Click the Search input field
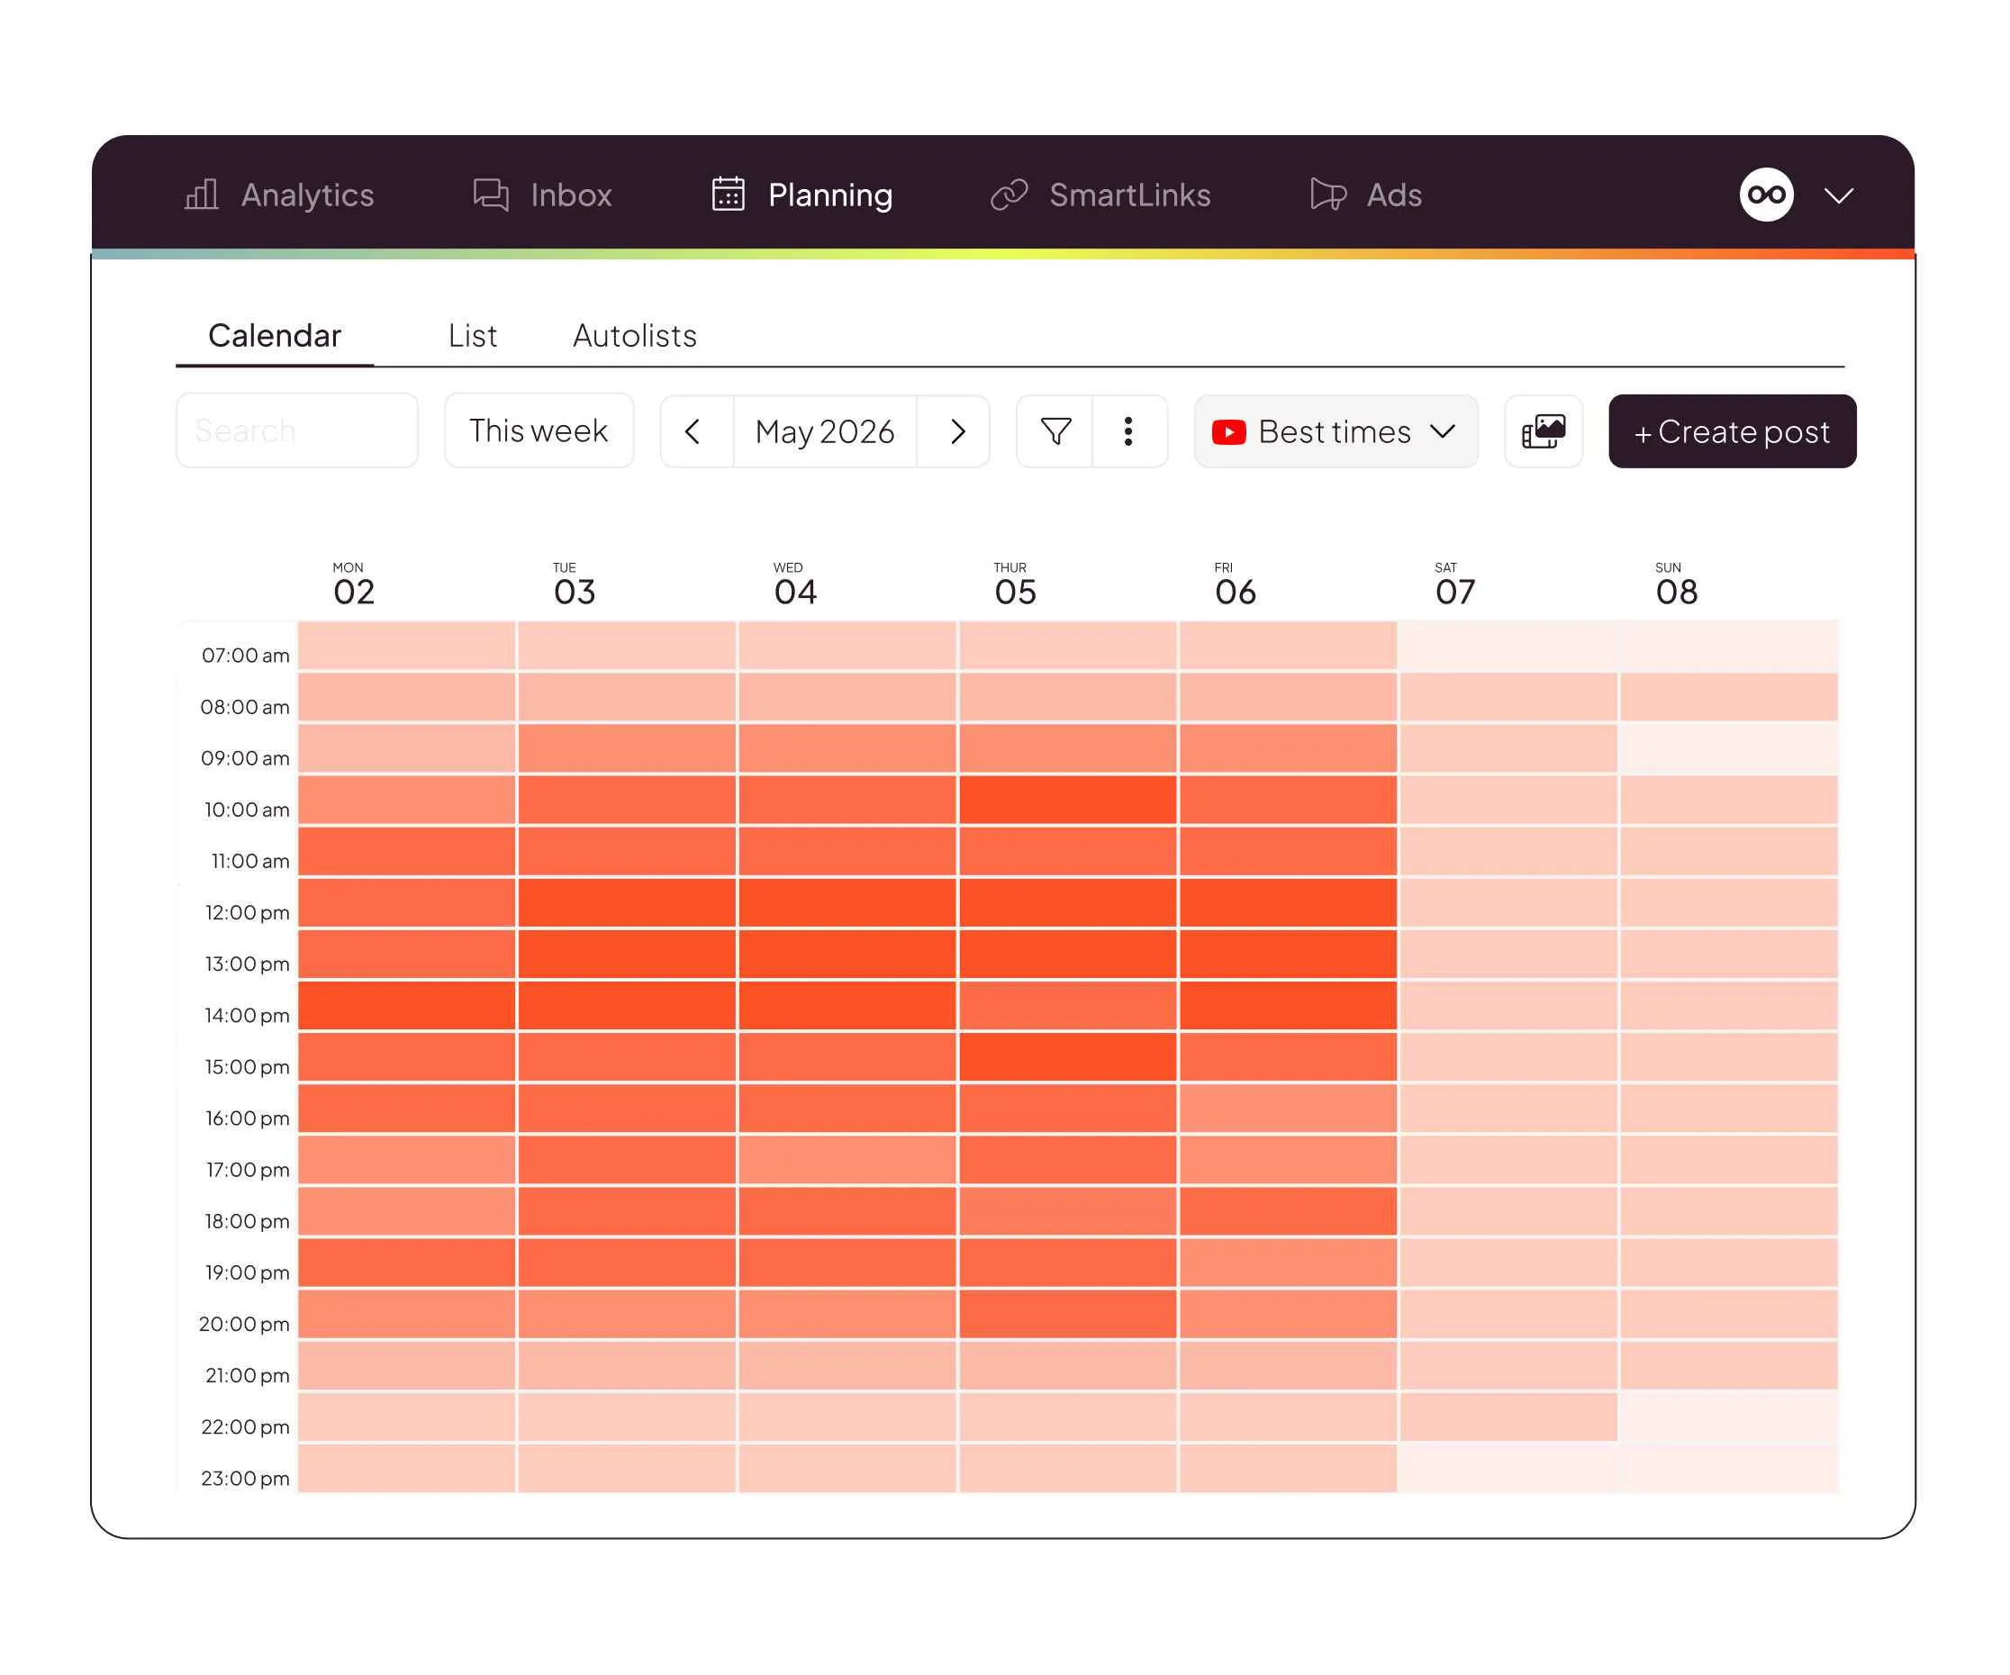 coord(296,430)
